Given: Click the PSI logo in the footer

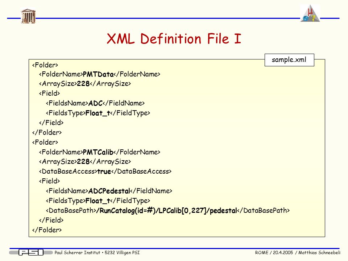Looking at the screenshot, I should point(31,252).
